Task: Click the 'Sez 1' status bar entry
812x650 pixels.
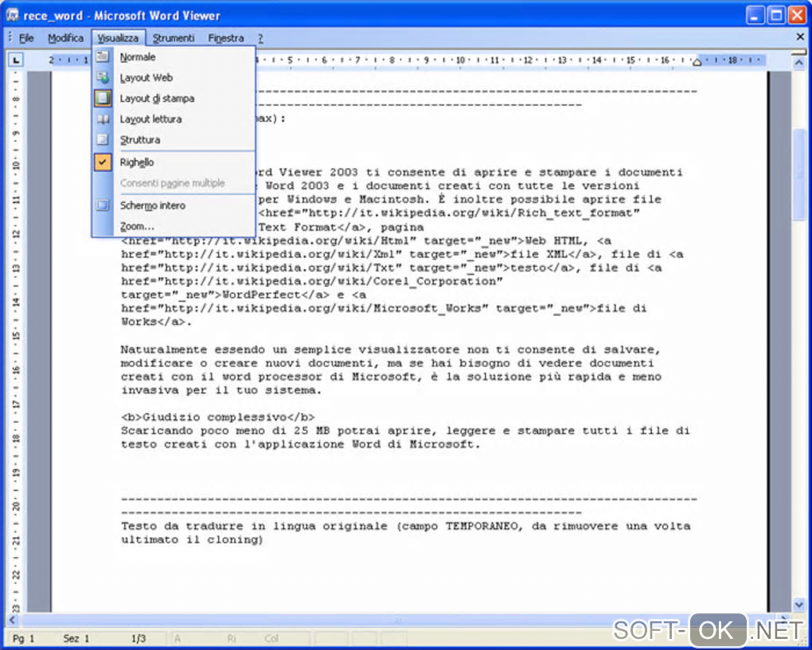Action: (76, 638)
